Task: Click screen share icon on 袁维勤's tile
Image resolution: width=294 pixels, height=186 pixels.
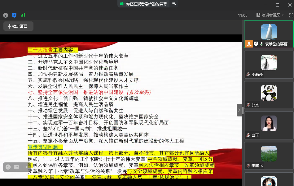Action: click(x=256, y=44)
